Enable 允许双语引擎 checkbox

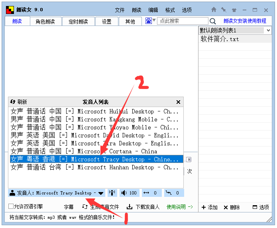point(11,206)
